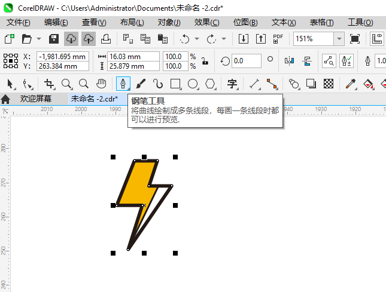The width and height of the screenshot is (386, 292).
Task: Select the Pen tool
Action: coord(123,84)
